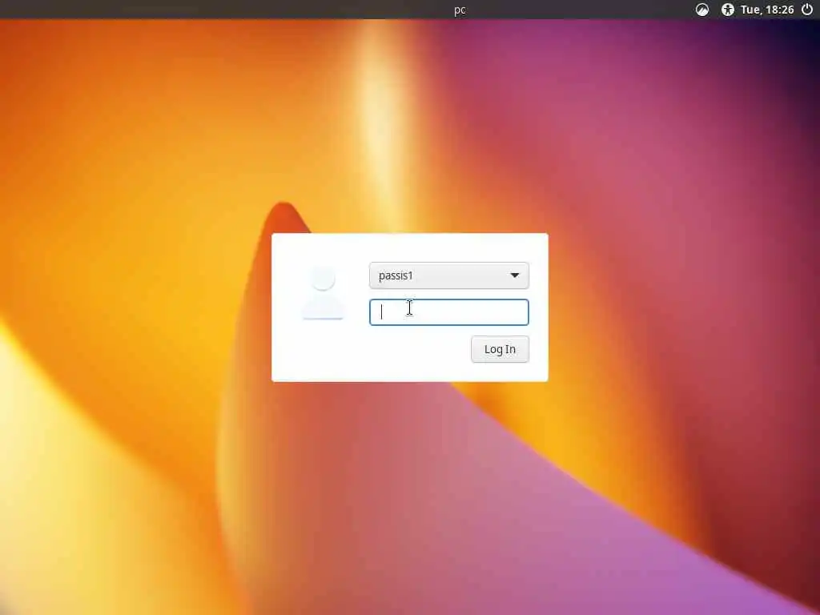Click the hostname label pc

(460, 10)
